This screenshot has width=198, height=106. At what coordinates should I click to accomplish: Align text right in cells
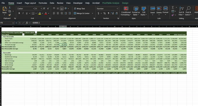[62, 13]
